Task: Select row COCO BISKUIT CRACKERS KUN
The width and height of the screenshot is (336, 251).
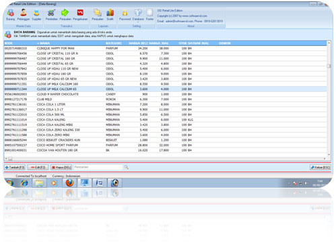Action: pos(166,140)
